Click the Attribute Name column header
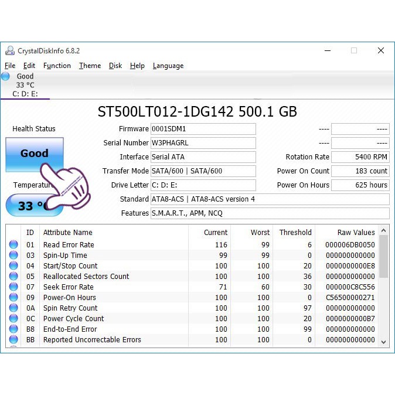The image size is (395, 395). [68, 233]
